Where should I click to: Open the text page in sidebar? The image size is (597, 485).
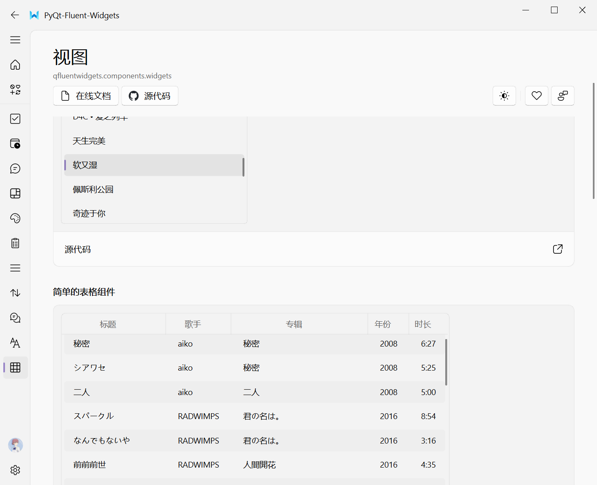coord(15,343)
